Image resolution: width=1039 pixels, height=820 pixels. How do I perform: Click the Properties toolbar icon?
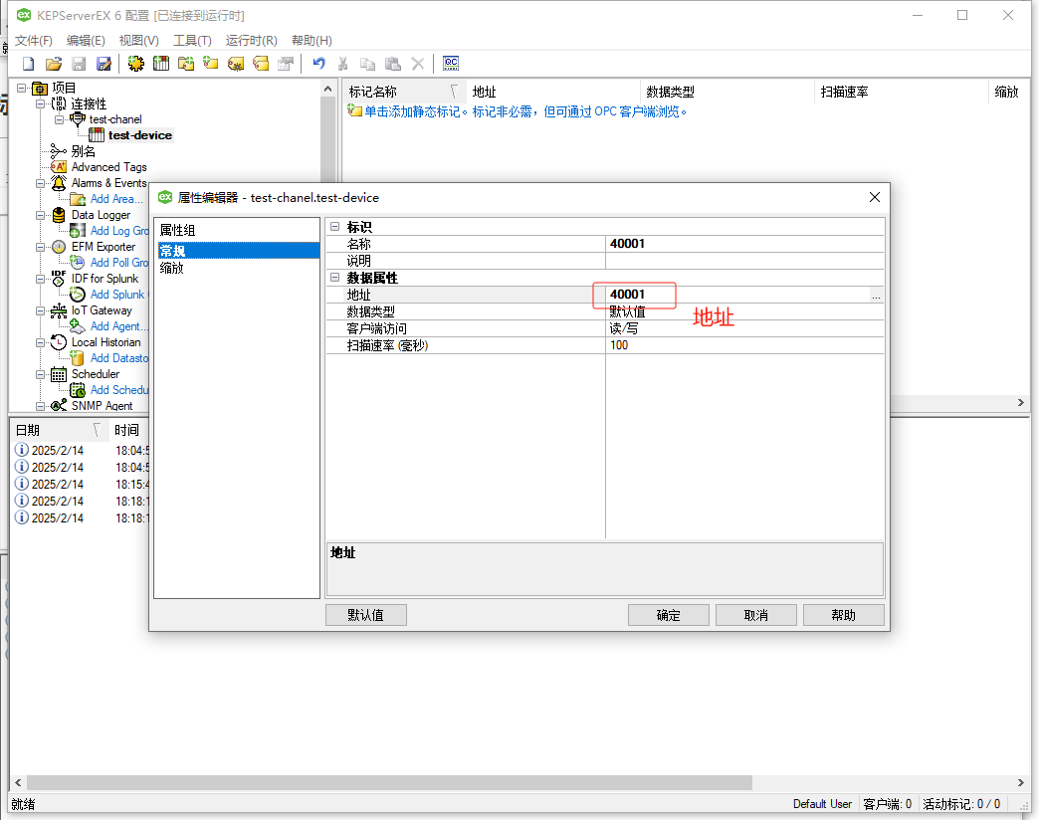click(x=286, y=64)
